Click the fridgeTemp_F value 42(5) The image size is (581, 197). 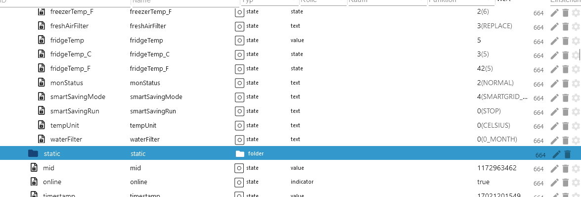point(485,68)
